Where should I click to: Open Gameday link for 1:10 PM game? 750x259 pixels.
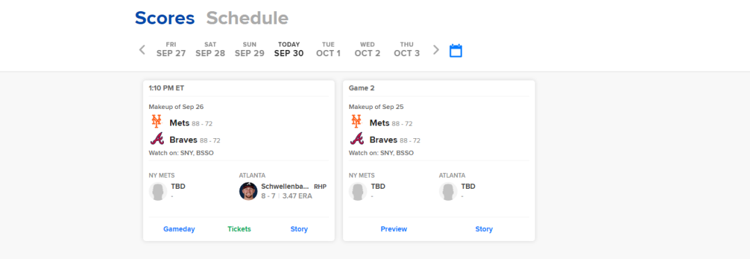click(179, 229)
